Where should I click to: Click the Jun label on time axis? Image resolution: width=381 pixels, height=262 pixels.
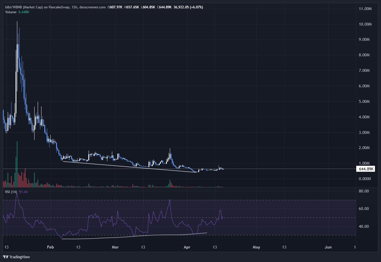(x=329, y=247)
